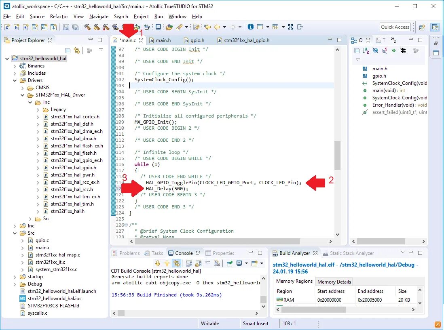444x330 pixels.
Task: Click the RSS feed icon in status bar
Action: point(438,324)
